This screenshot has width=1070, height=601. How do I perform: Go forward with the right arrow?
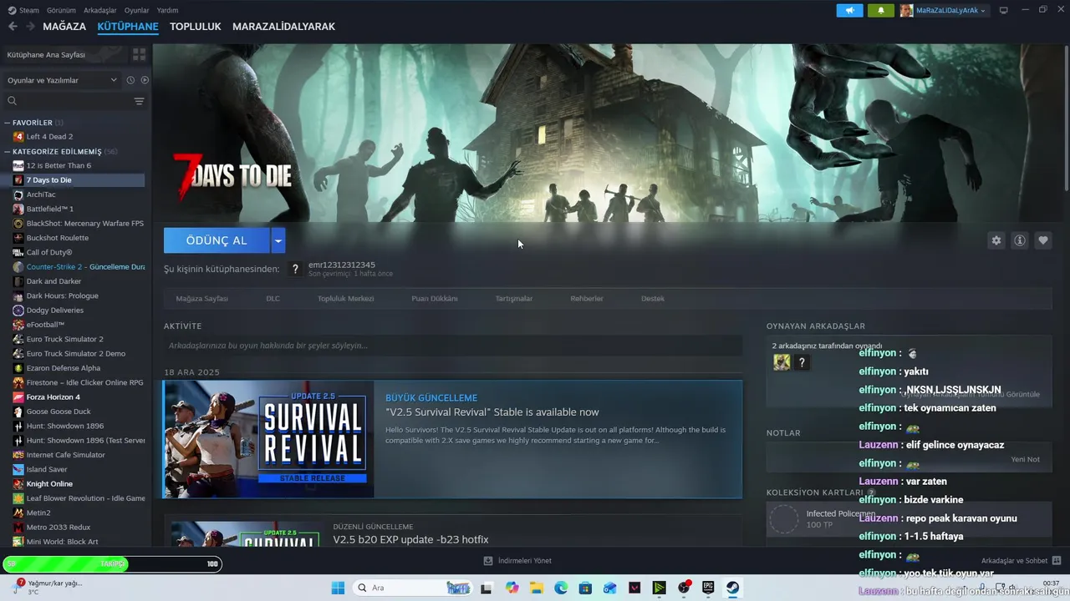tap(31, 27)
